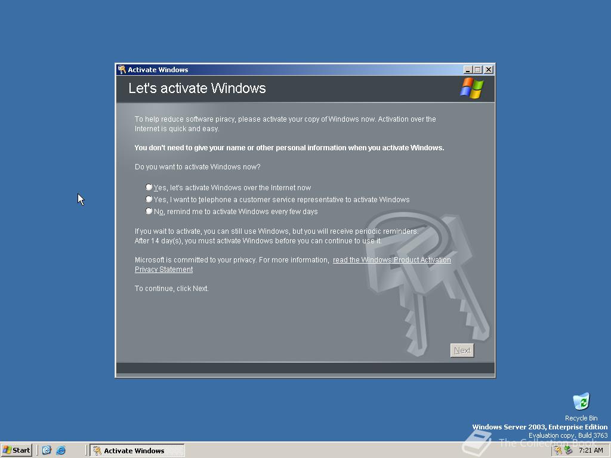Screen dimensions: 611x458
Task: Click the 7:21 AM clock
Action: tap(591, 451)
